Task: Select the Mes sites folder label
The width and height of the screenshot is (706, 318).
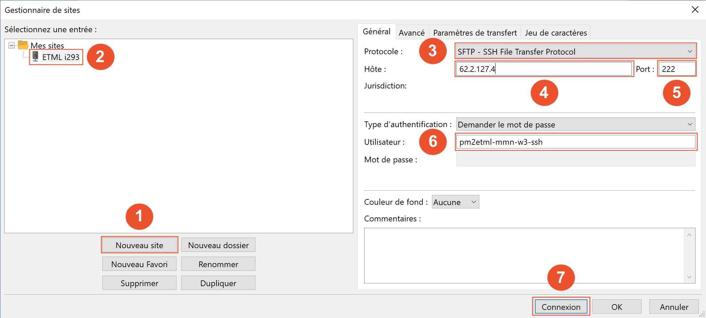Action: 47,45
